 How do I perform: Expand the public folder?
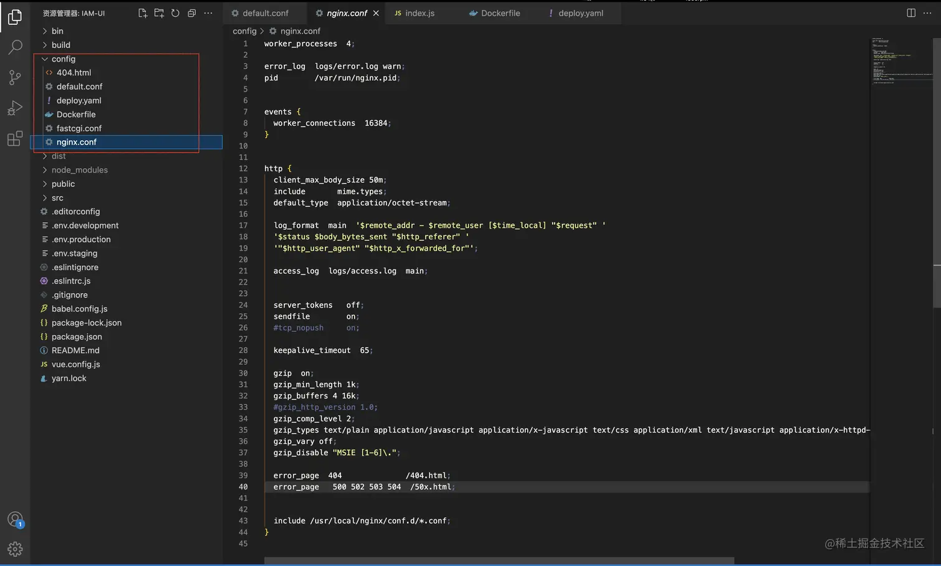point(126,184)
